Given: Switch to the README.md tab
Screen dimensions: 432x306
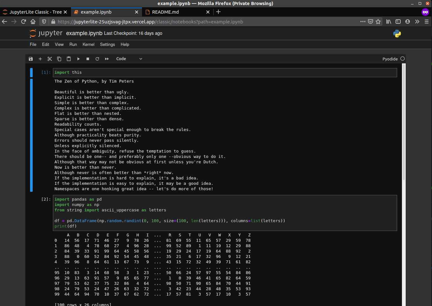Looking at the screenshot, I should point(165,12).
